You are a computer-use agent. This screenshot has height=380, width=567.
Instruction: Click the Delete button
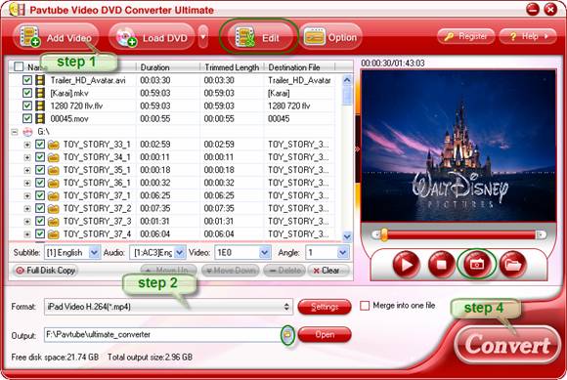pos(284,271)
